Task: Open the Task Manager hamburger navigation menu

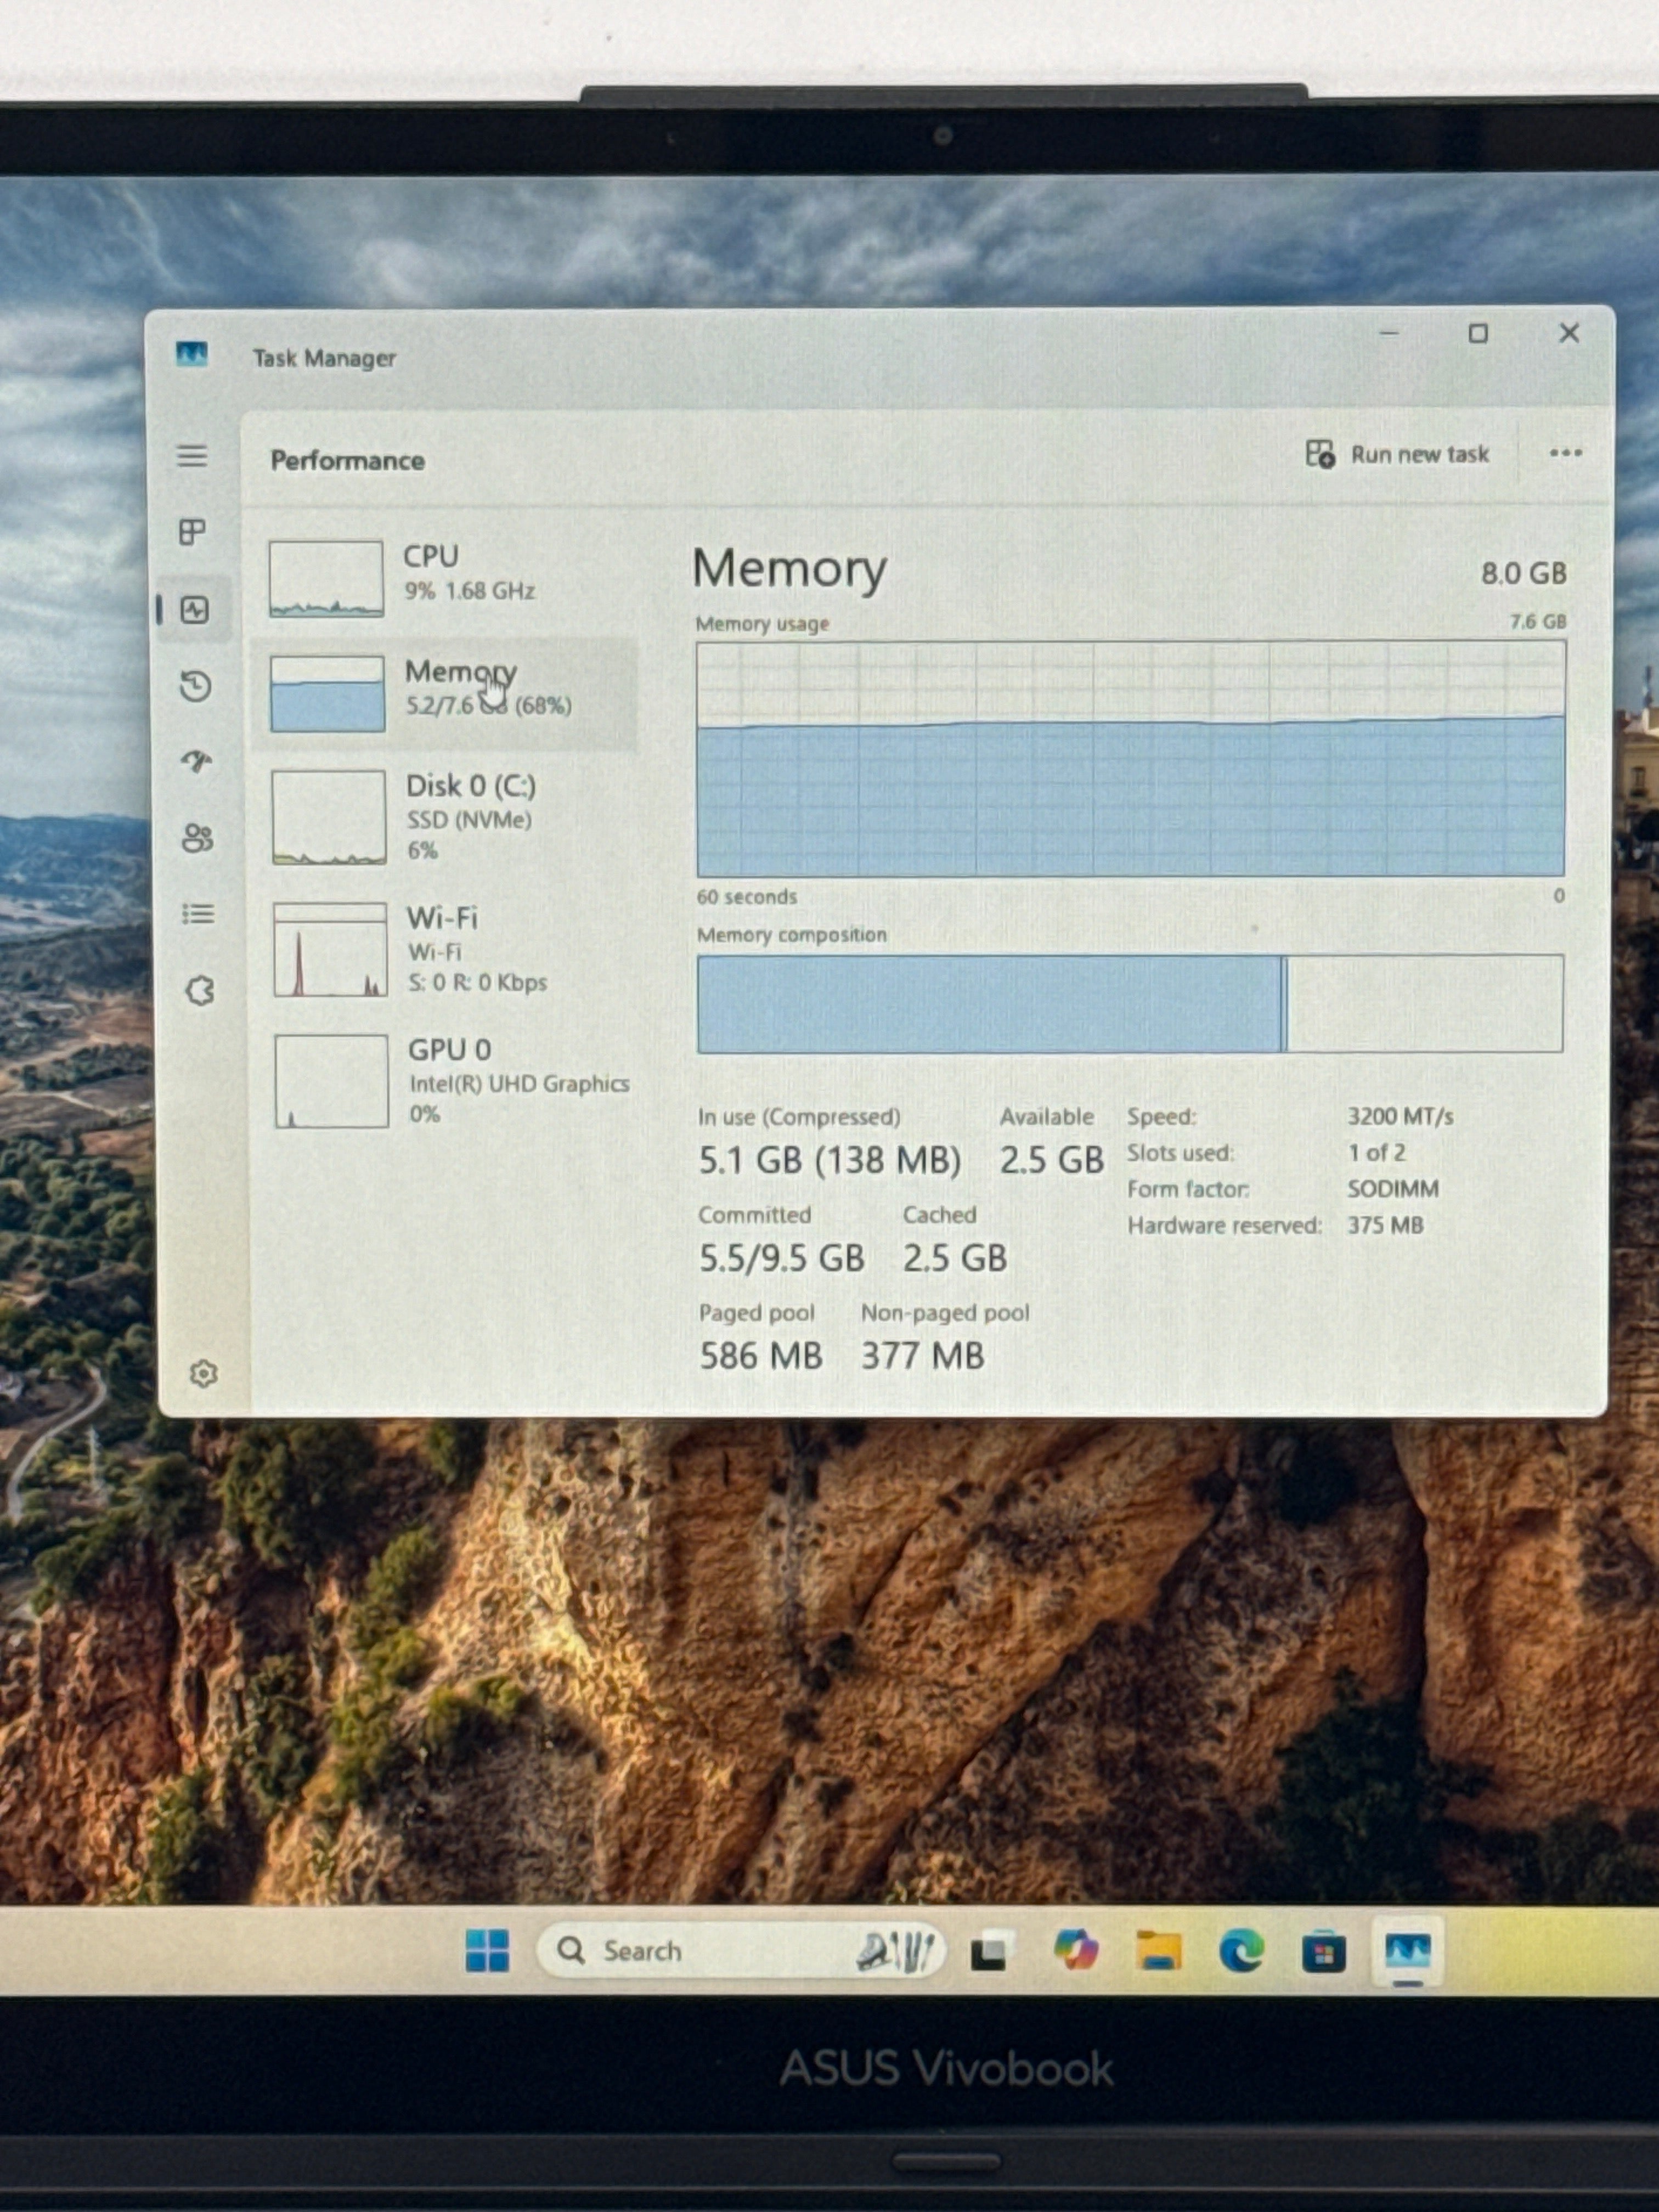Action: tap(192, 457)
